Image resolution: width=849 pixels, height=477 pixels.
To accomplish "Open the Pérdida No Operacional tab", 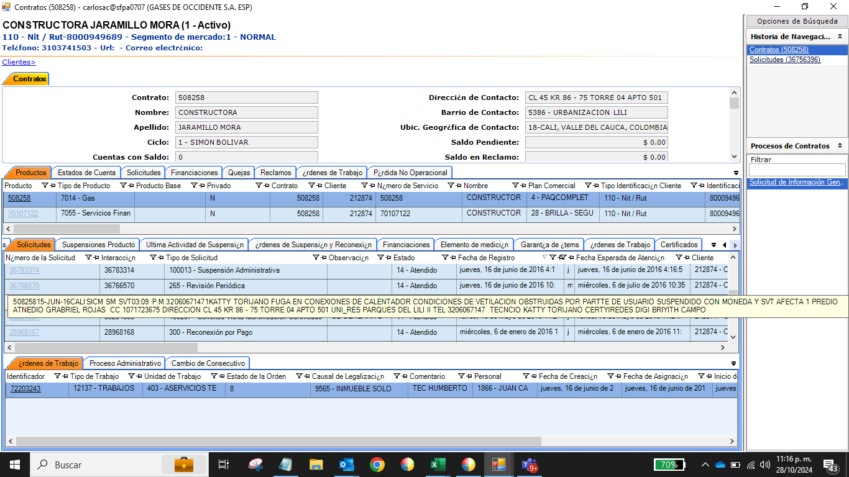I will [x=410, y=173].
